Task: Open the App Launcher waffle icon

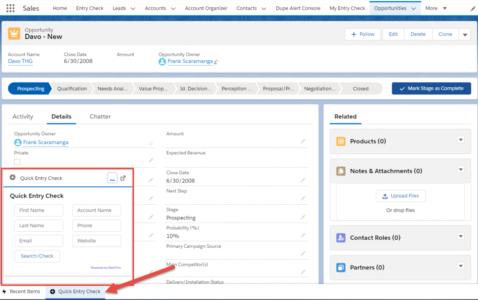Action: [10, 8]
